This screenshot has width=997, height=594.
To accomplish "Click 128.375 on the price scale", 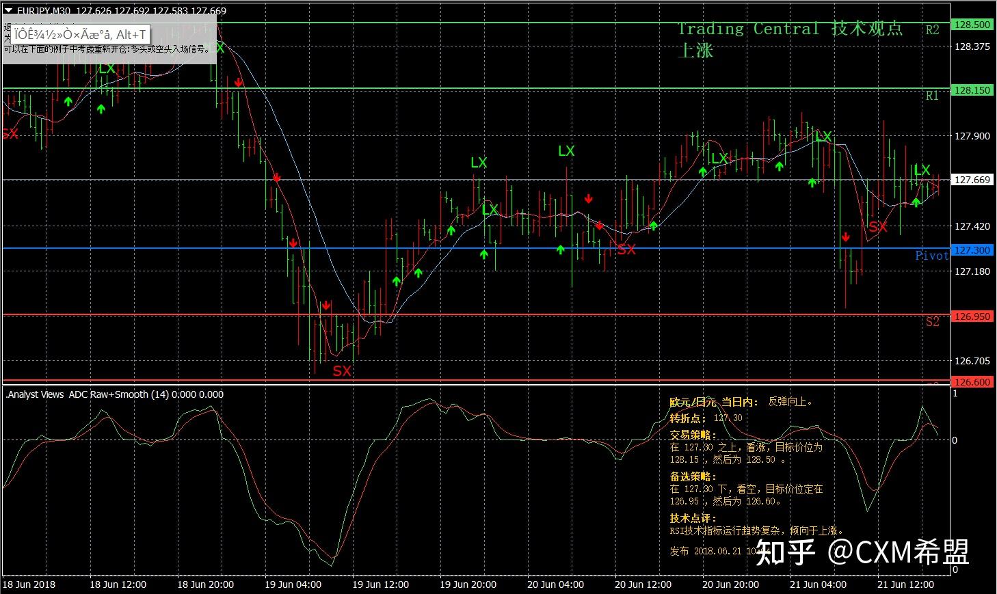I will click(972, 46).
